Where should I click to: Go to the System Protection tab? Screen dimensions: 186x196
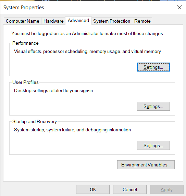[112, 21]
